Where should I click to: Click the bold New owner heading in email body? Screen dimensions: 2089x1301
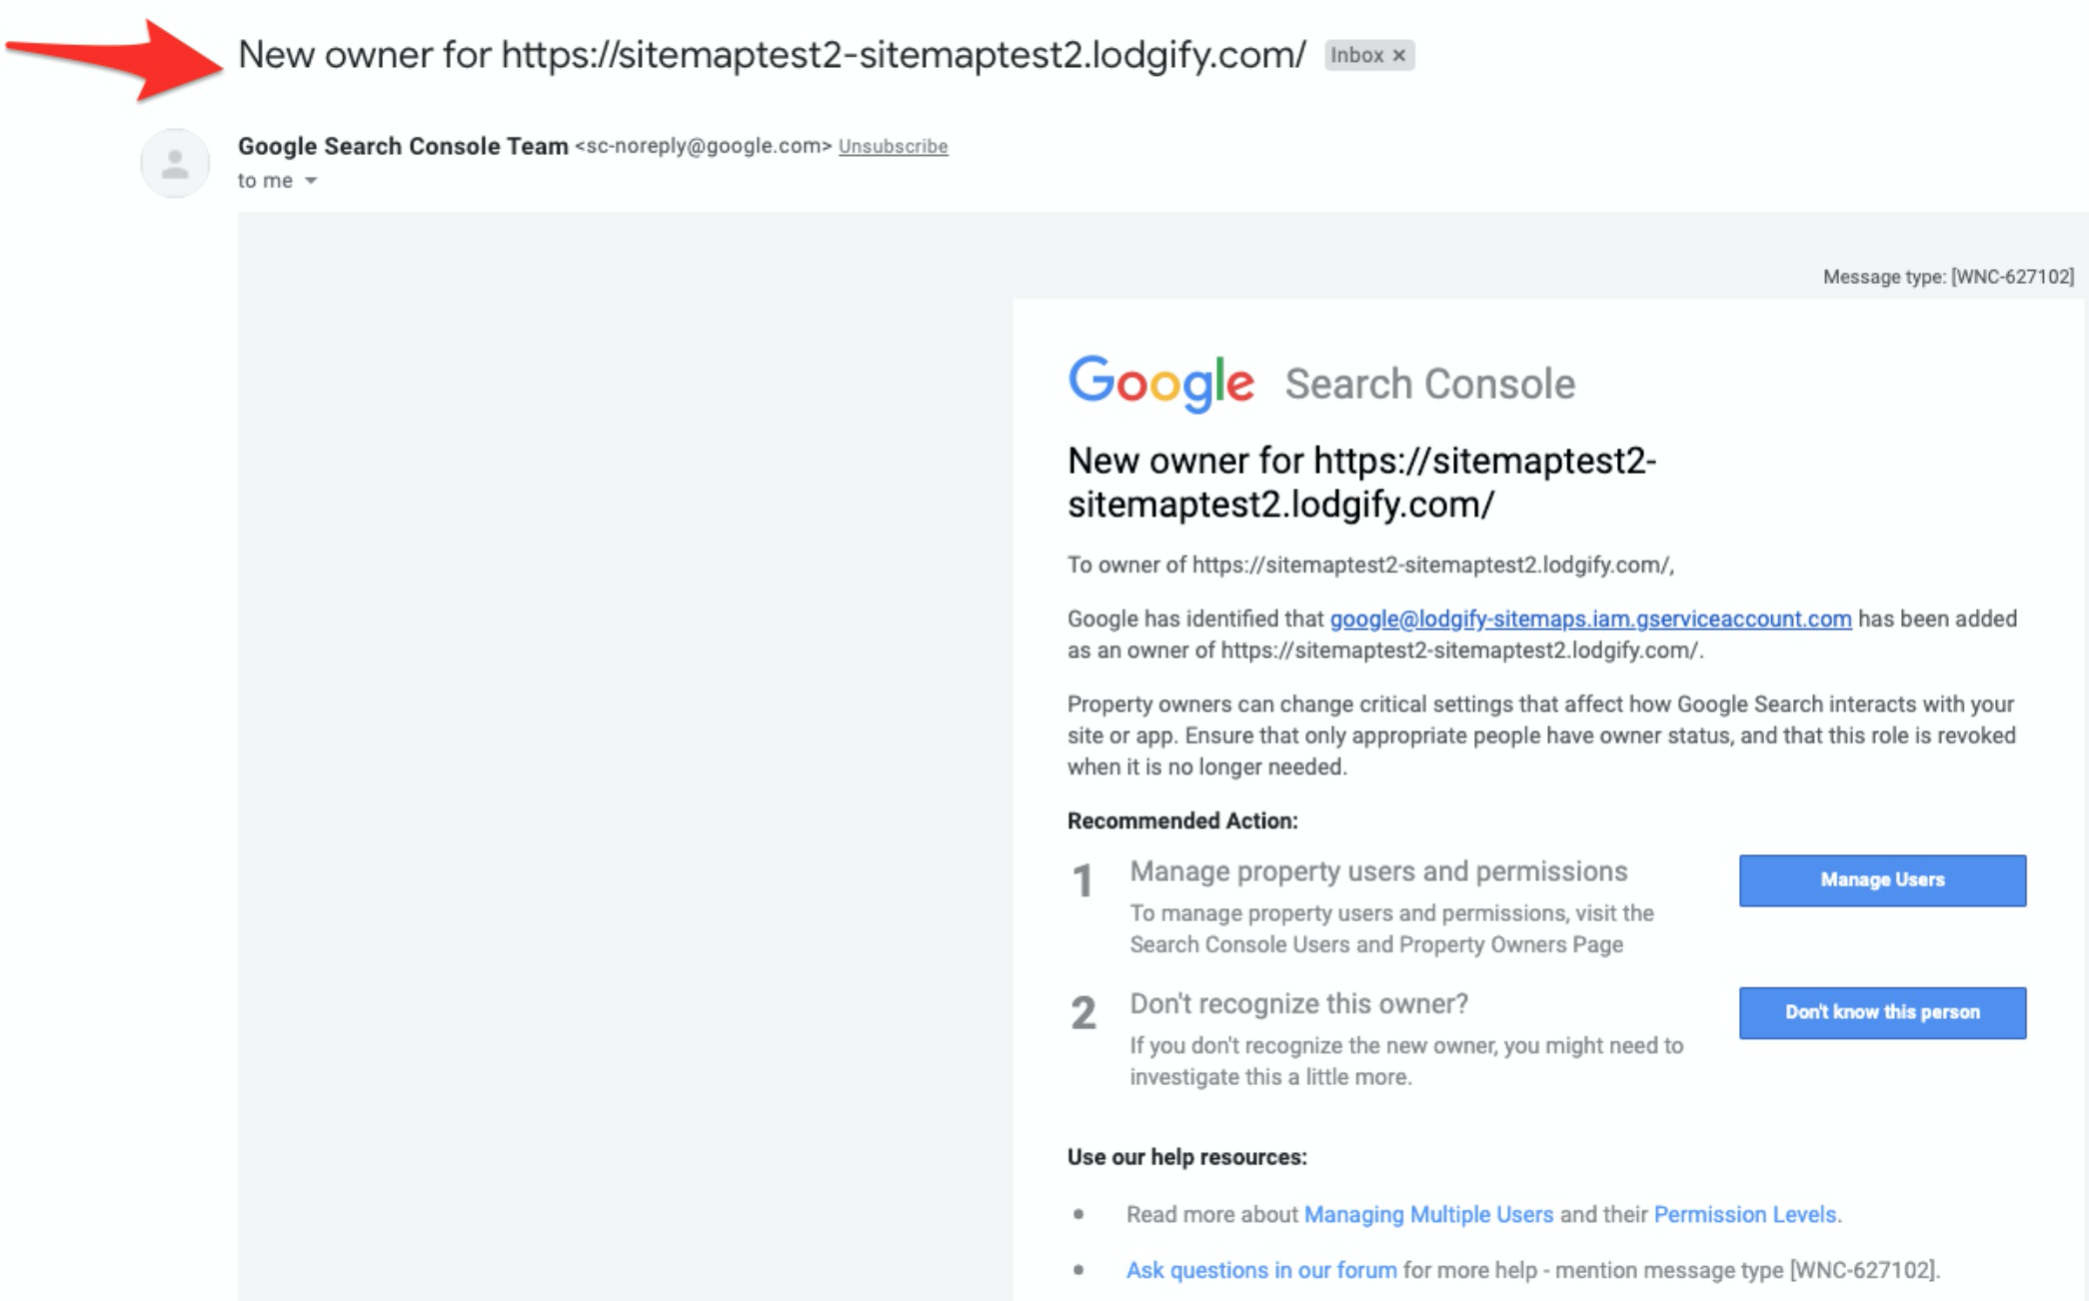[x=1360, y=483]
